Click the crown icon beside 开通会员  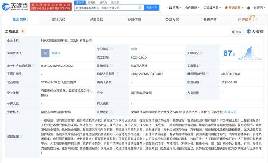[x=226, y=8]
